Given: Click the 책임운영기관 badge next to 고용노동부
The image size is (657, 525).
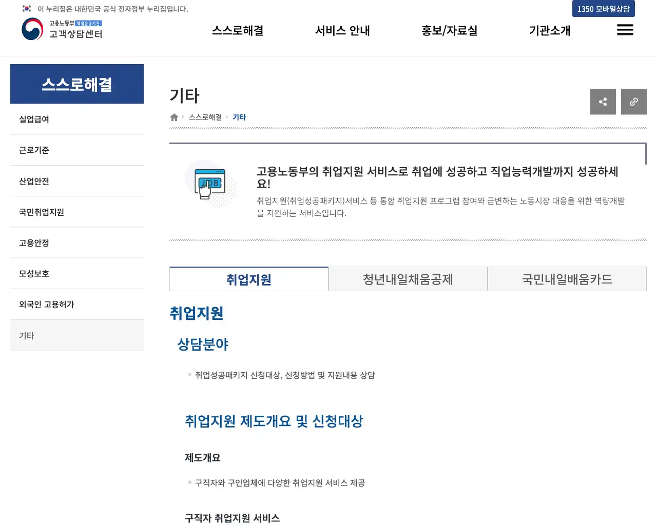Looking at the screenshot, I should pyautogui.click(x=88, y=23).
